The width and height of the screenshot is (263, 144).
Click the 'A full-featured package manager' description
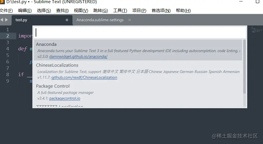[x=66, y=92]
